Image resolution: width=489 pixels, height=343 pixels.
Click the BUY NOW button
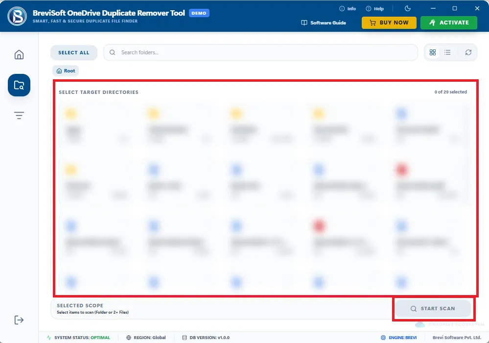389,23
